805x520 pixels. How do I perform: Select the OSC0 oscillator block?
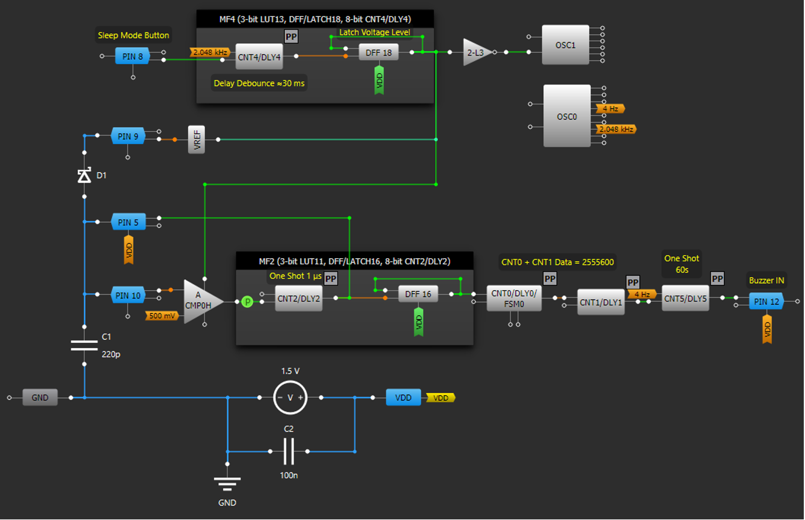point(567,116)
